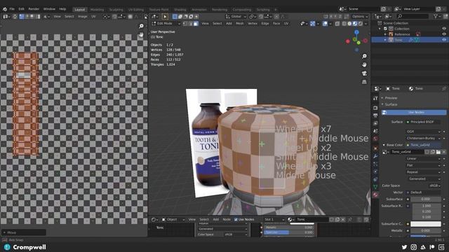Collapse the Surface panel in material properties
Screen dimensions: 449x252
[x=391, y=104]
